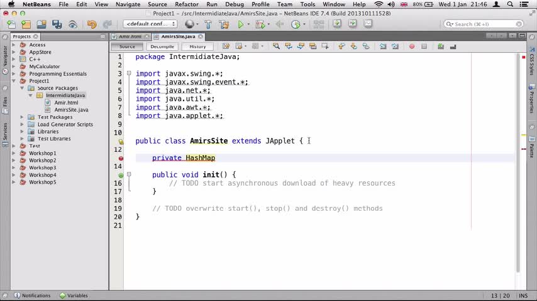This screenshot has height=301, width=537.
Task: Expand the Test Packages node
Action: [x=22, y=117]
